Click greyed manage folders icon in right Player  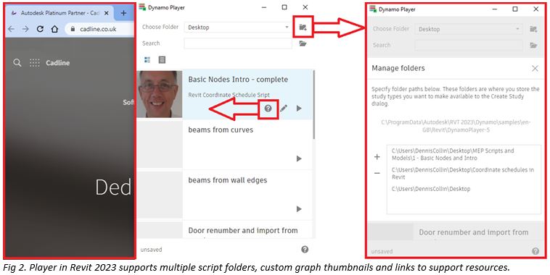533,29
